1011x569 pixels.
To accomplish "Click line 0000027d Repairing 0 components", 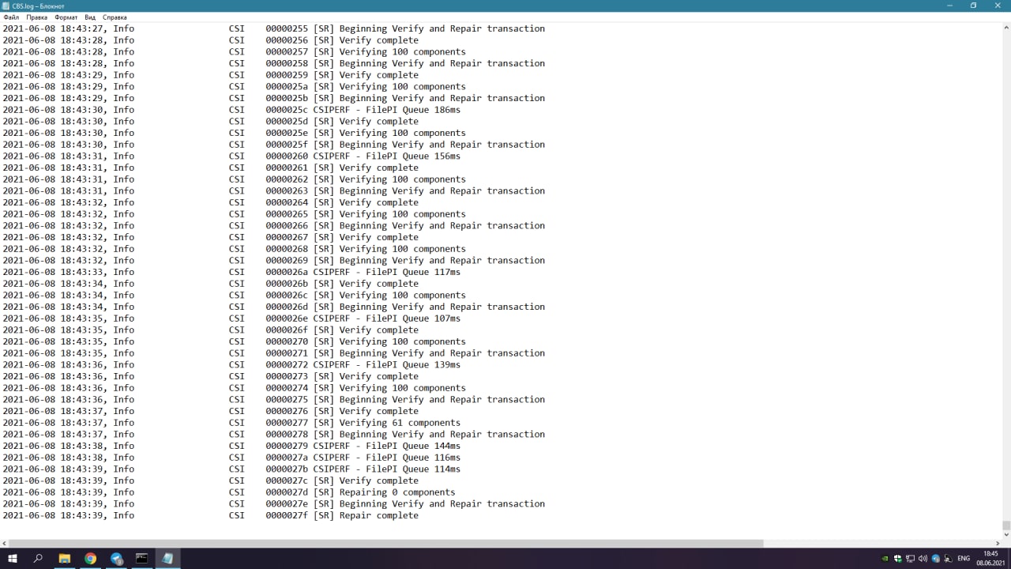I will [229, 492].
